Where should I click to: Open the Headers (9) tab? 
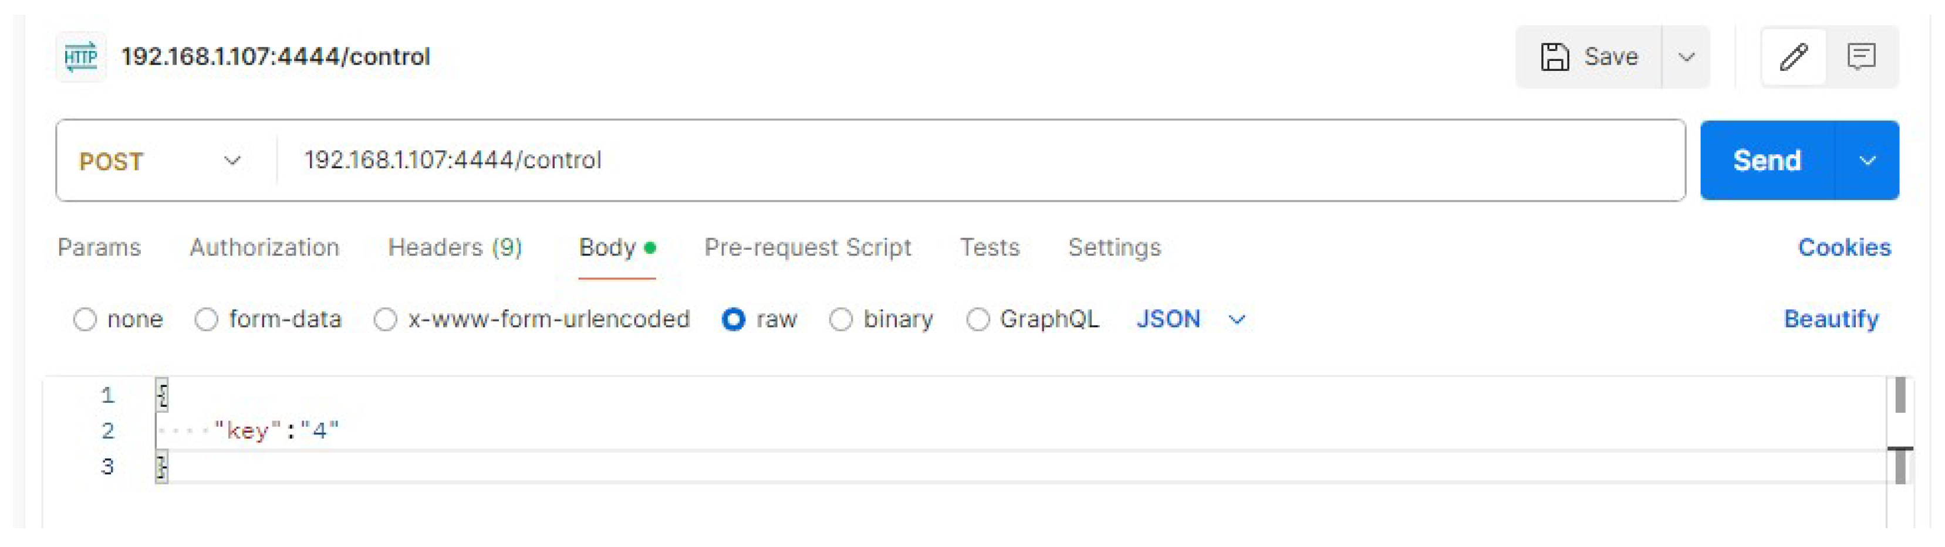[454, 247]
